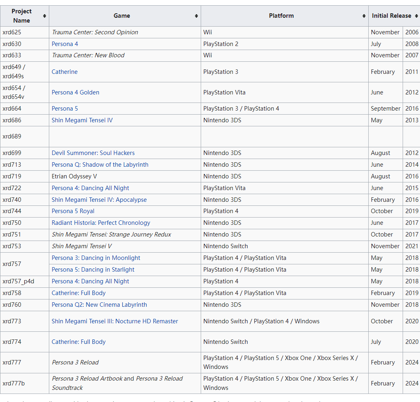
Task: Open Devil Summoner: Soul Hackers link
Action: pos(93,153)
